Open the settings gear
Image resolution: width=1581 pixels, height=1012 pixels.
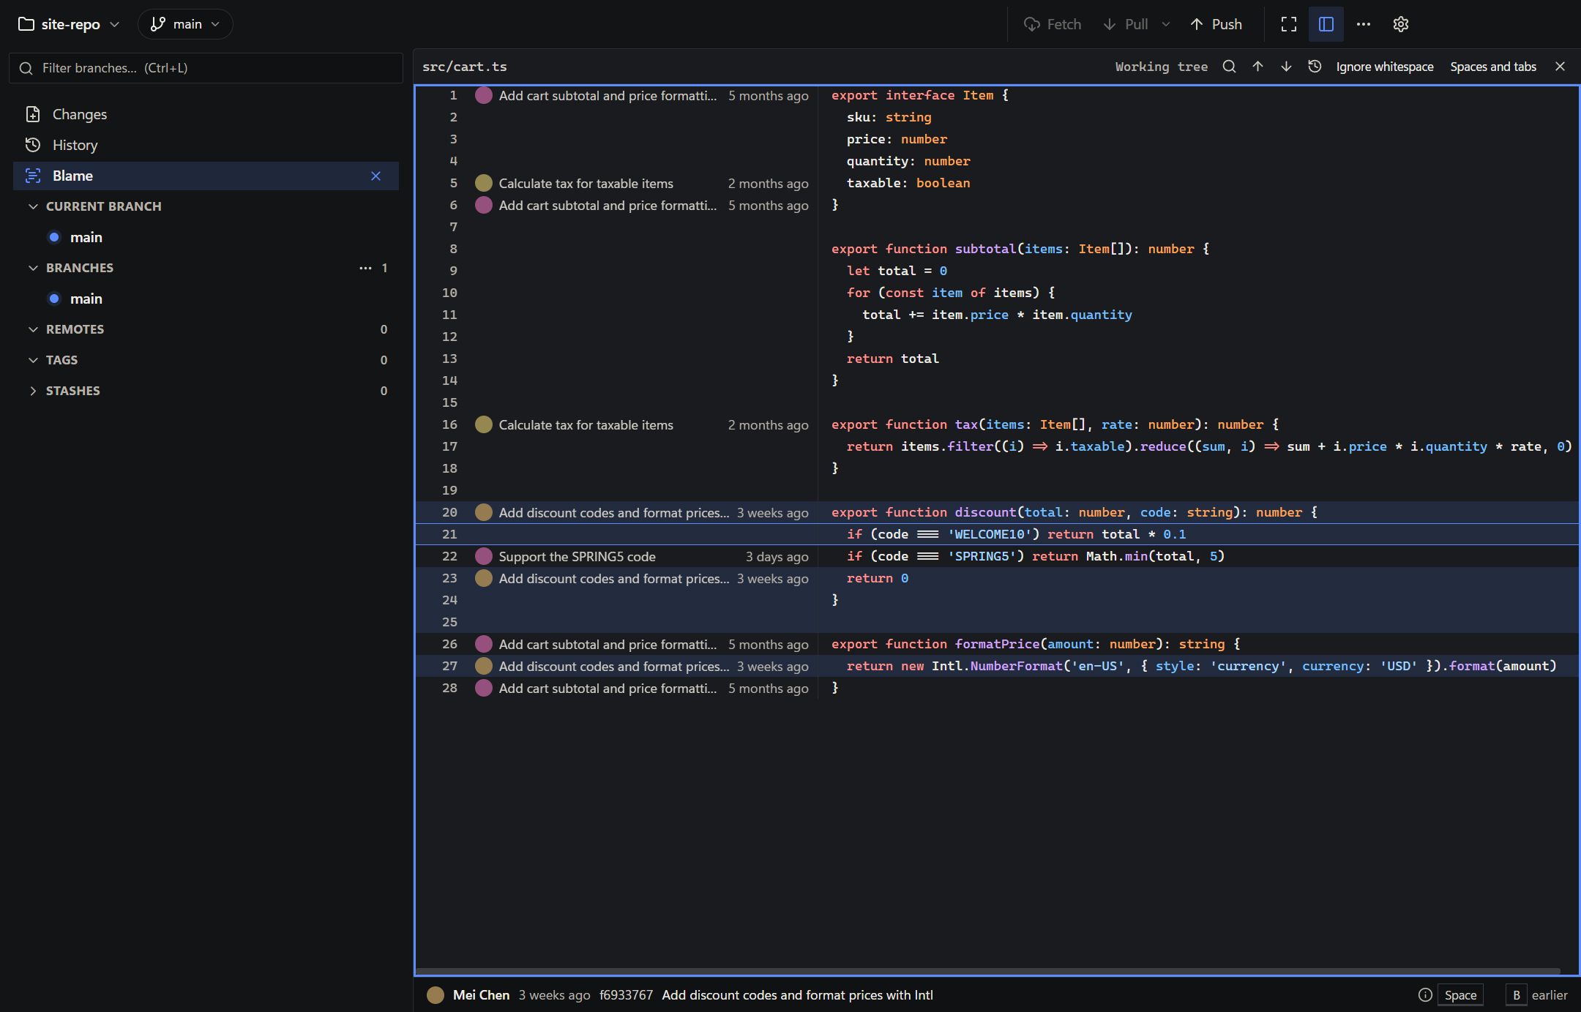coord(1401,24)
